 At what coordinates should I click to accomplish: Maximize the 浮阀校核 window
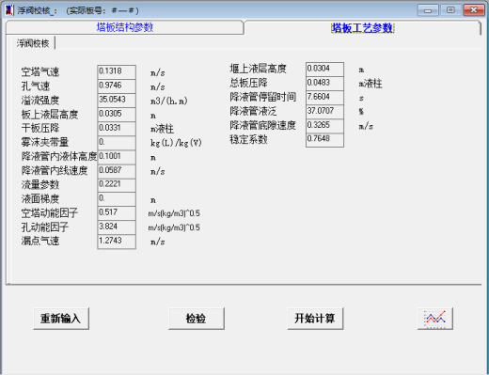click(450, 10)
